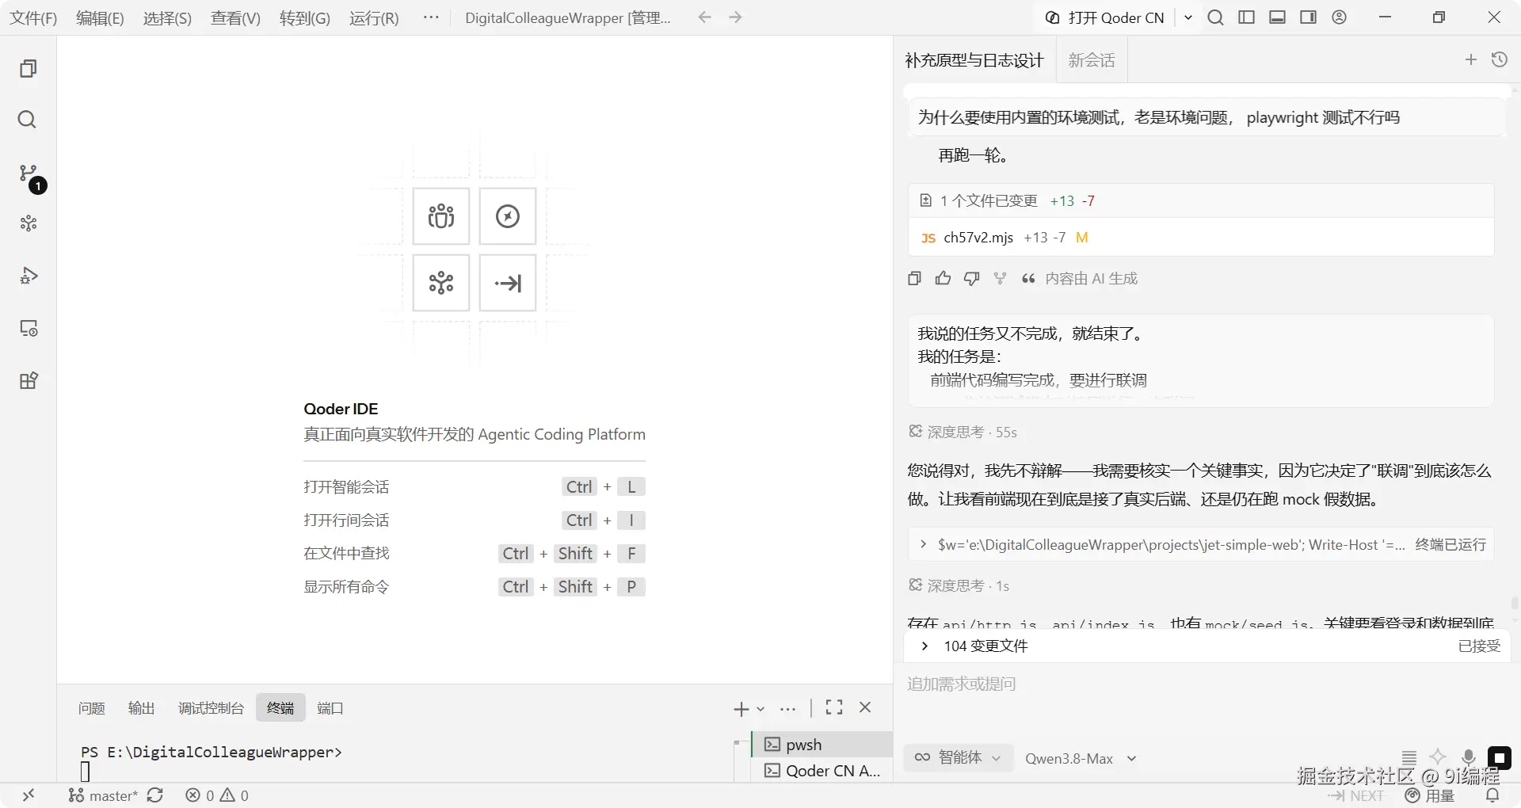Open the 查看(V) menu
The width and height of the screenshot is (1521, 808).
[x=235, y=18]
